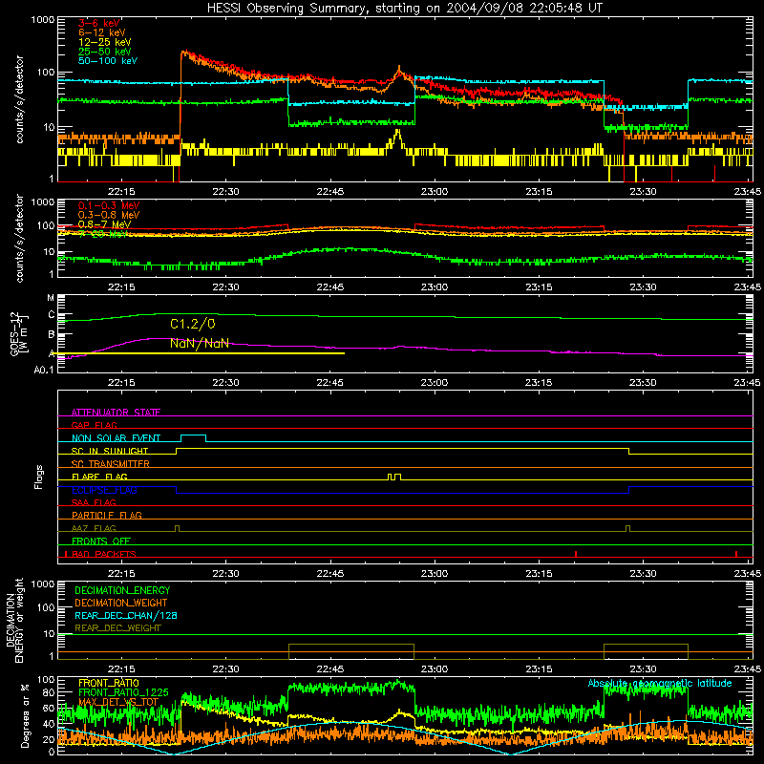
Task: Click the NaN/NaN annotation in GOES panel
Action: pos(200,343)
